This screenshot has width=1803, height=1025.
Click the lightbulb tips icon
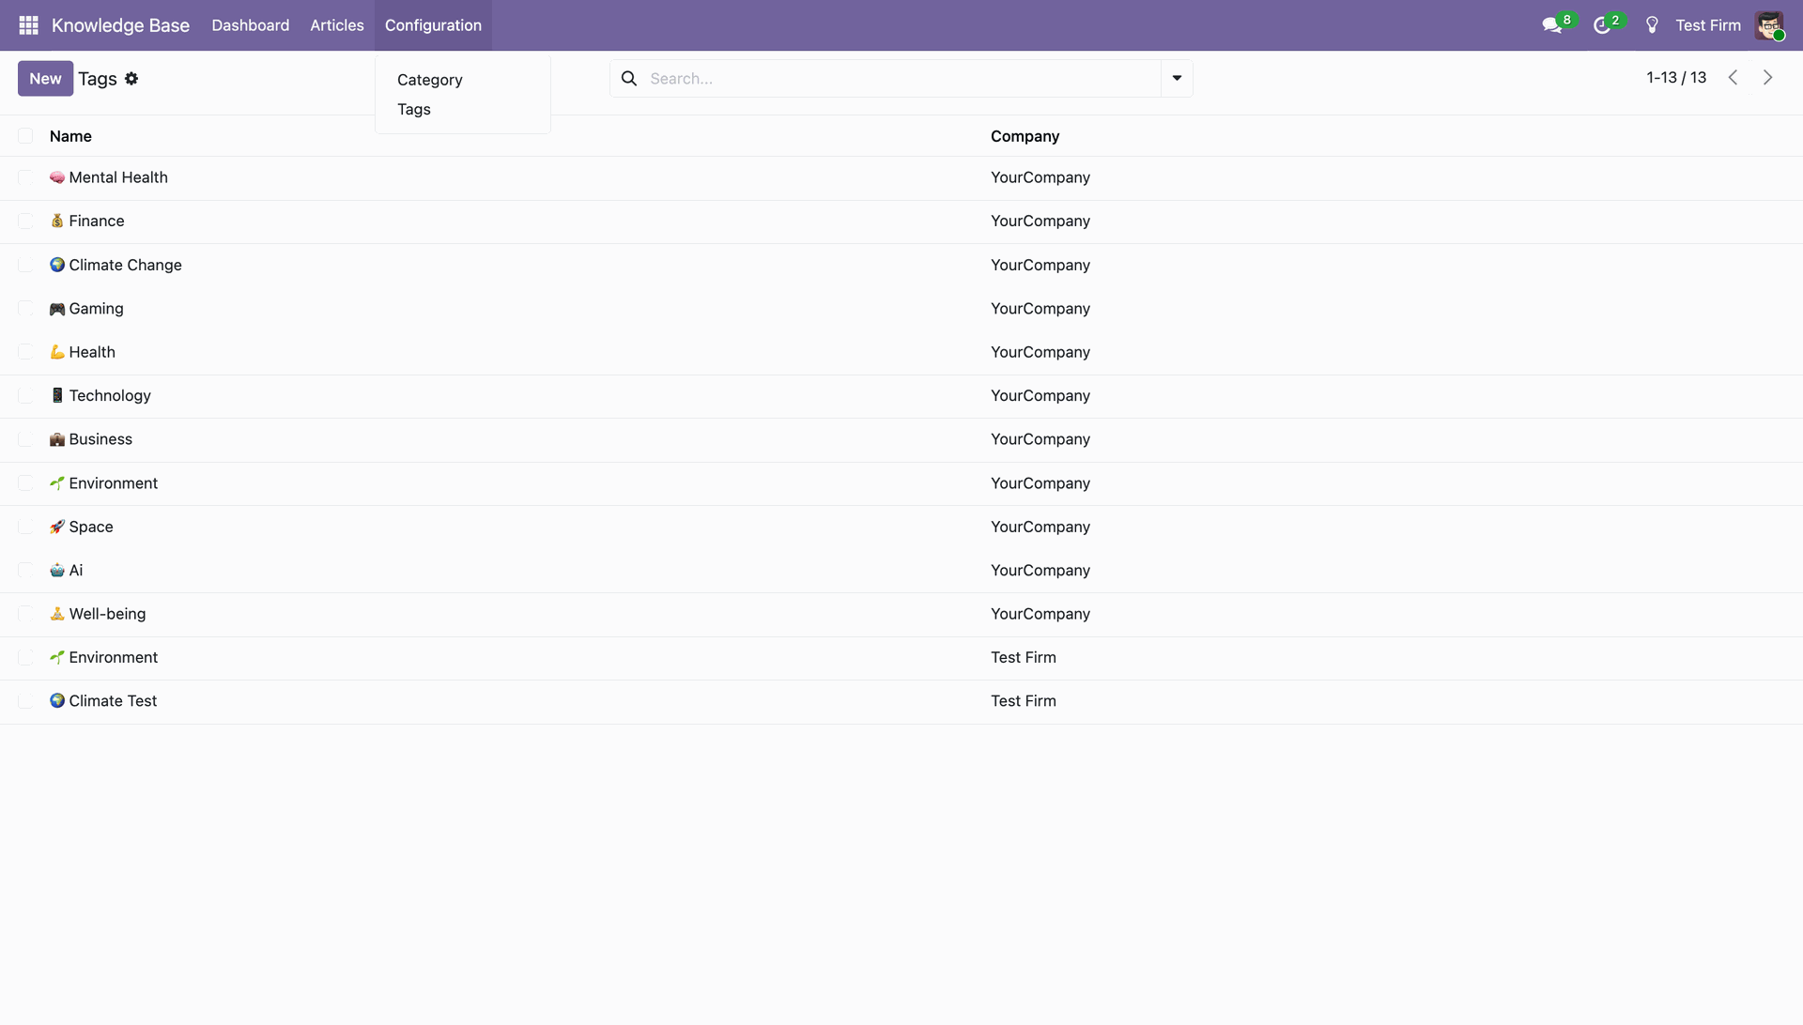1652,25
